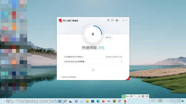Click the scan progress ring
186x104 pixels.
(93, 34)
